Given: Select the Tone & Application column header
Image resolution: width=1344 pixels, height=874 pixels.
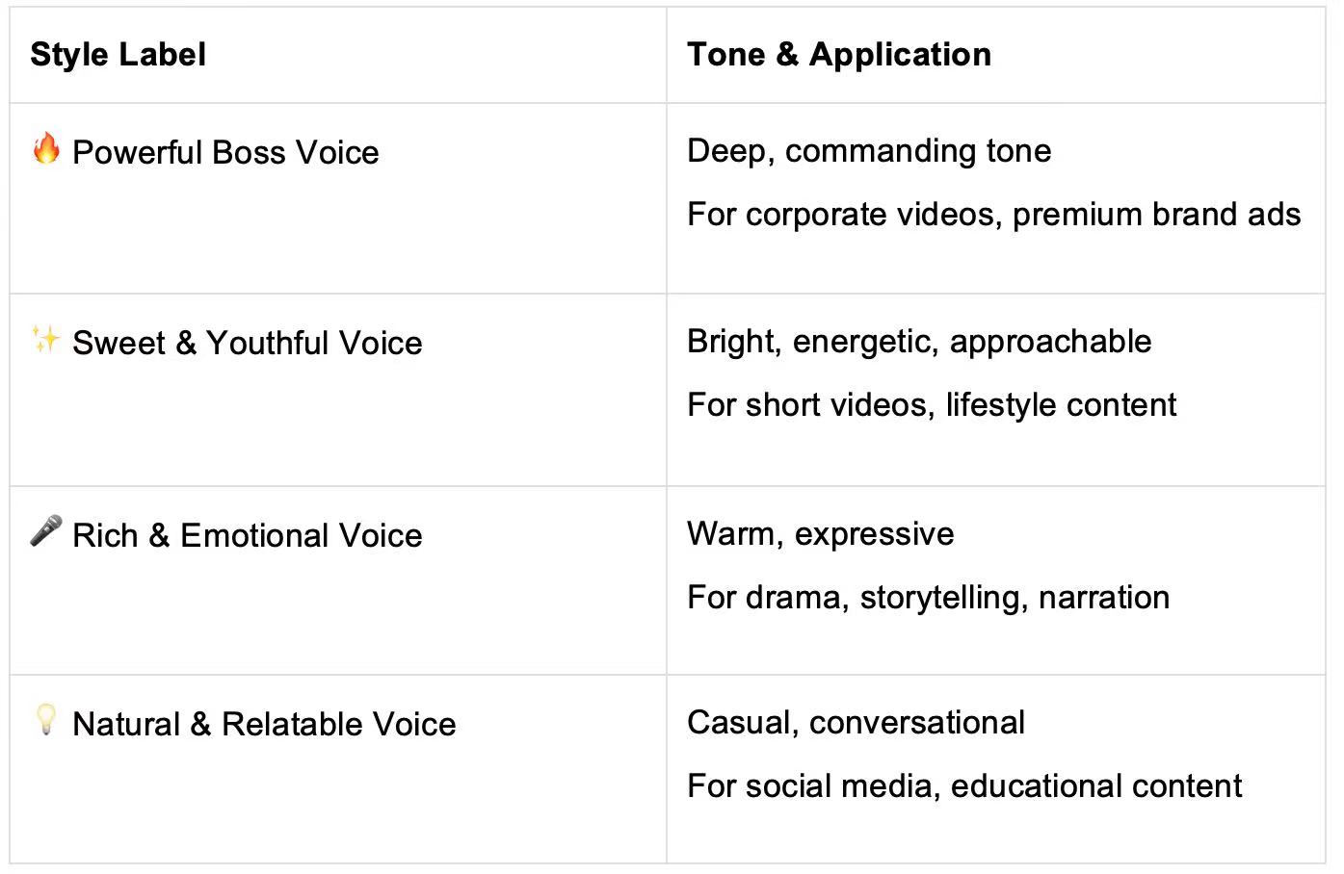Looking at the screenshot, I should pyautogui.click(x=838, y=55).
